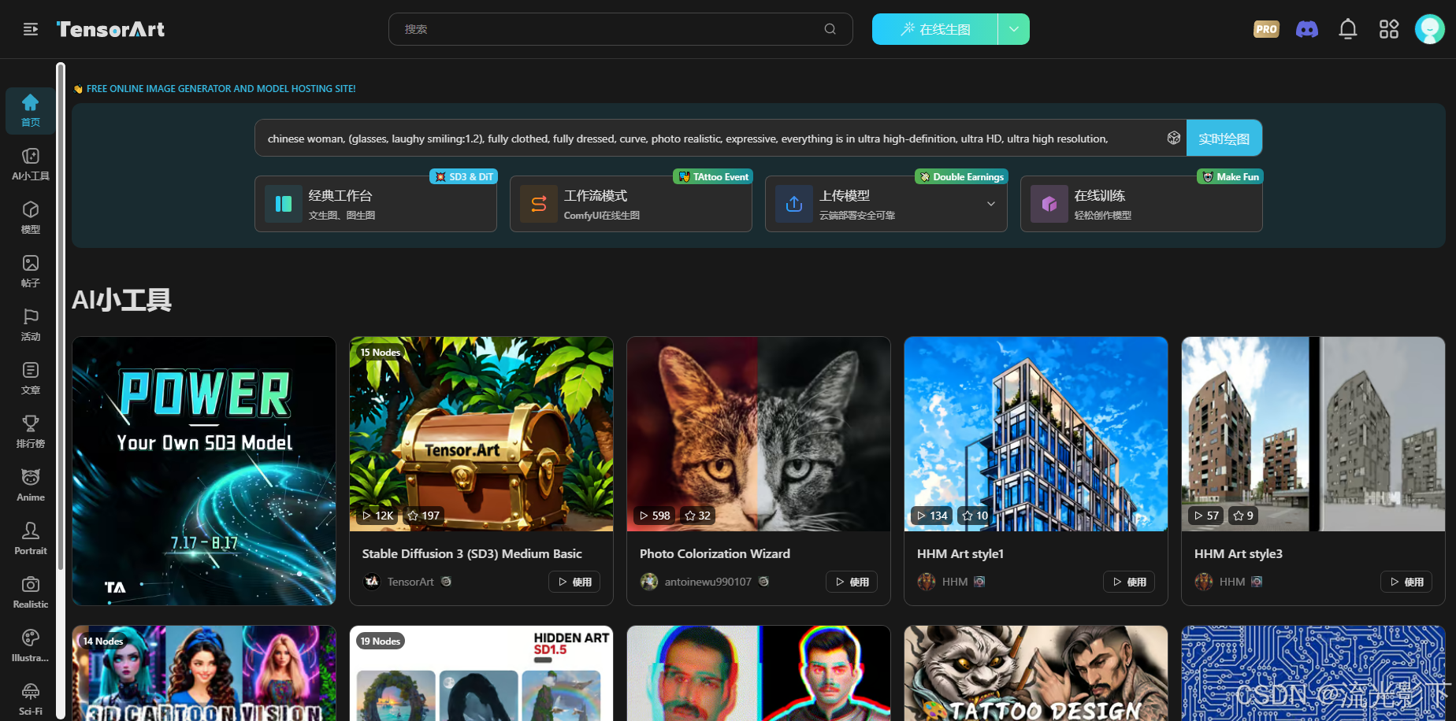Open the 工作流模式 ComfyUI card

(631, 204)
